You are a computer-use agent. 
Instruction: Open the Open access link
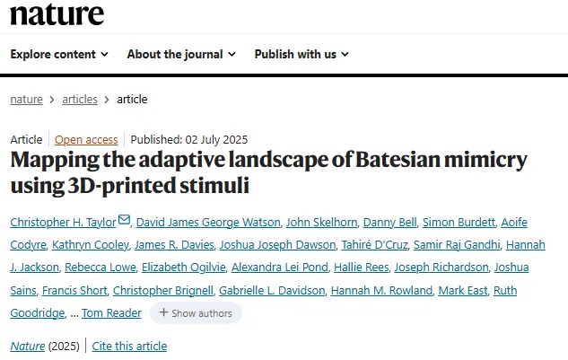tap(86, 140)
